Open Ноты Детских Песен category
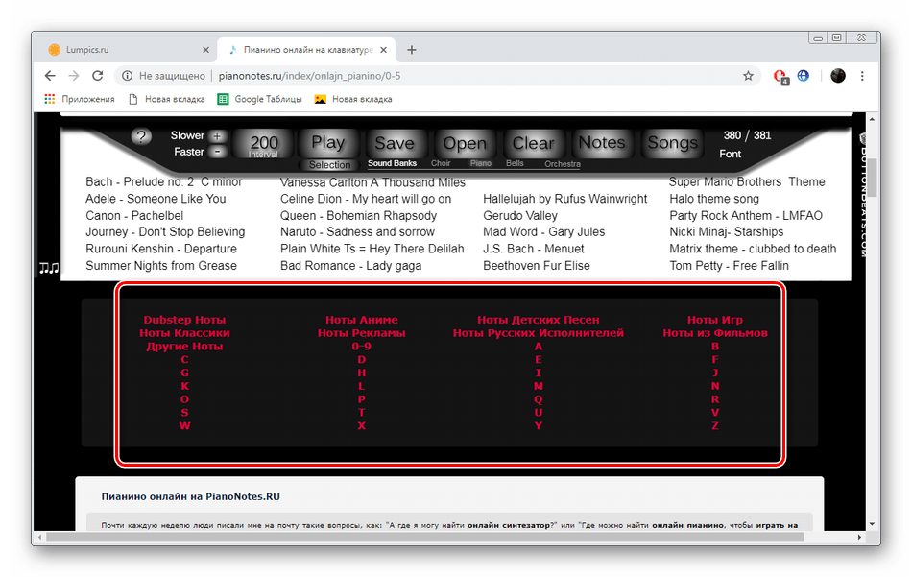 pyautogui.click(x=538, y=320)
